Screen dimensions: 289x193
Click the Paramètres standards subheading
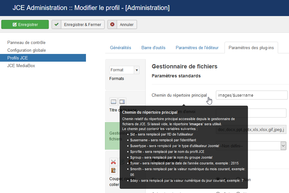176,76
